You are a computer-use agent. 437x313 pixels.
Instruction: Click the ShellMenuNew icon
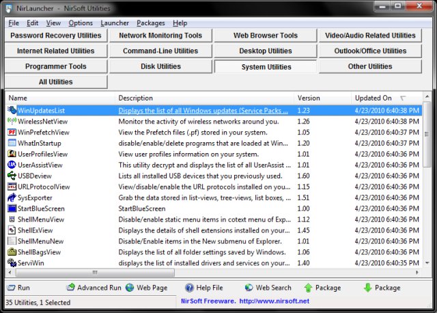(12, 241)
